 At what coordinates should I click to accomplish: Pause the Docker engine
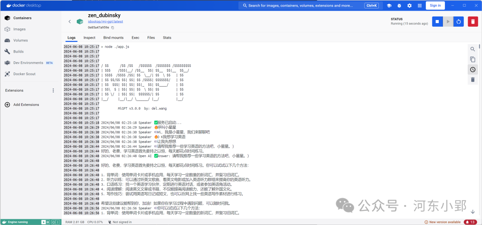click(49, 222)
